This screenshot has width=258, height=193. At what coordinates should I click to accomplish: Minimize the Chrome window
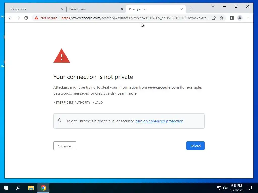tap(224, 6)
